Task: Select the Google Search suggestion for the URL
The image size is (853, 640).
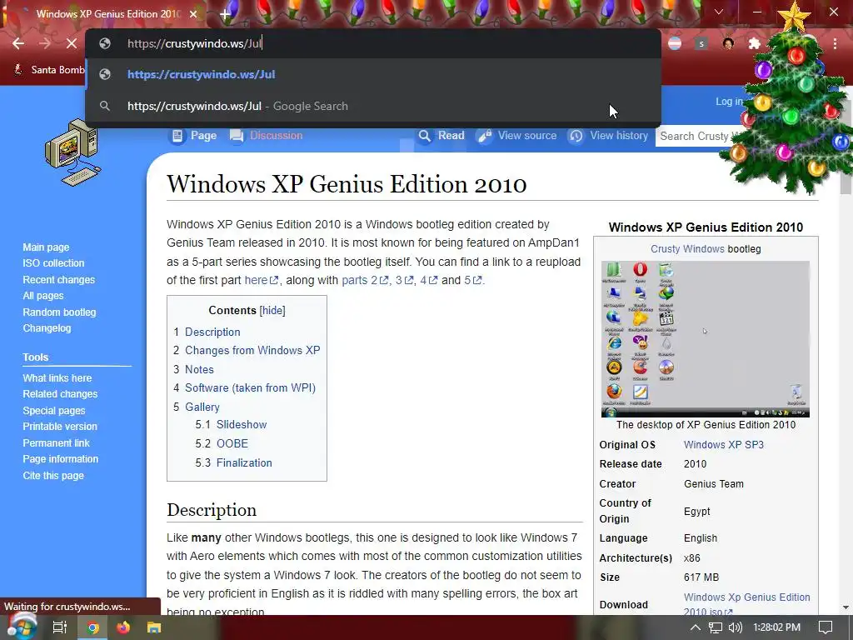Action: pyautogui.click(x=373, y=106)
